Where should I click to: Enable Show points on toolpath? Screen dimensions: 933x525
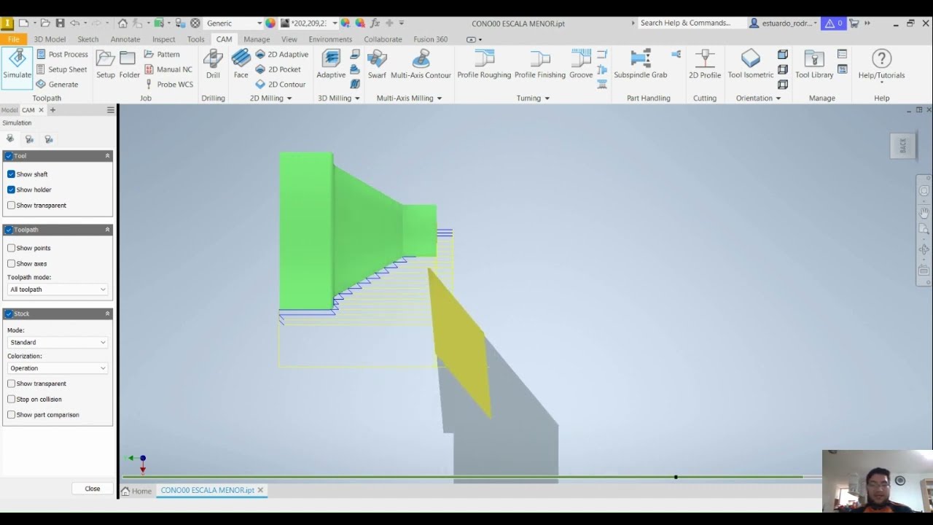[11, 248]
